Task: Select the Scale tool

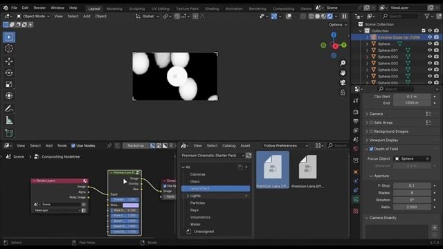Action: pos(9,84)
